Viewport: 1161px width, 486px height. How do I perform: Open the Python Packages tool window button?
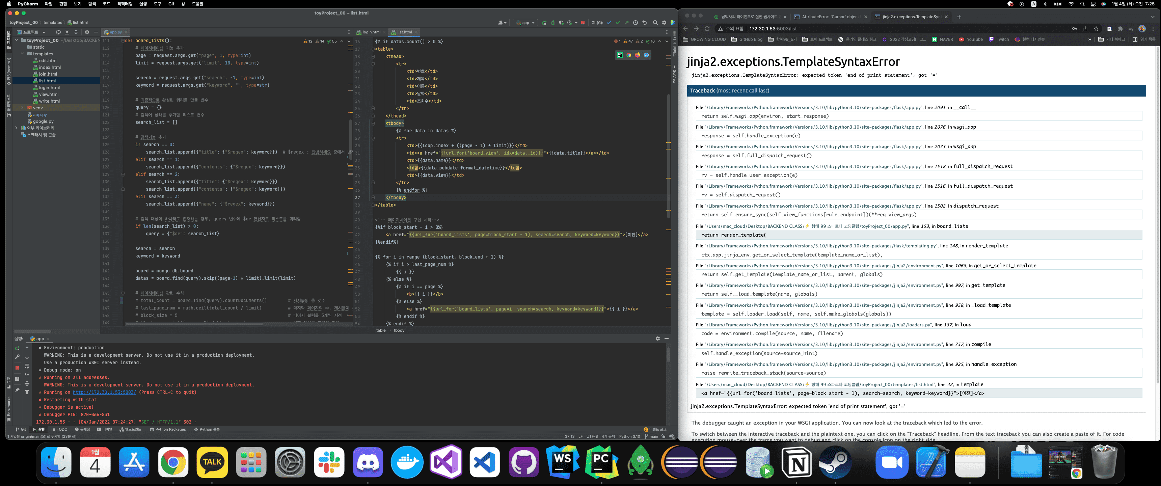click(x=168, y=429)
